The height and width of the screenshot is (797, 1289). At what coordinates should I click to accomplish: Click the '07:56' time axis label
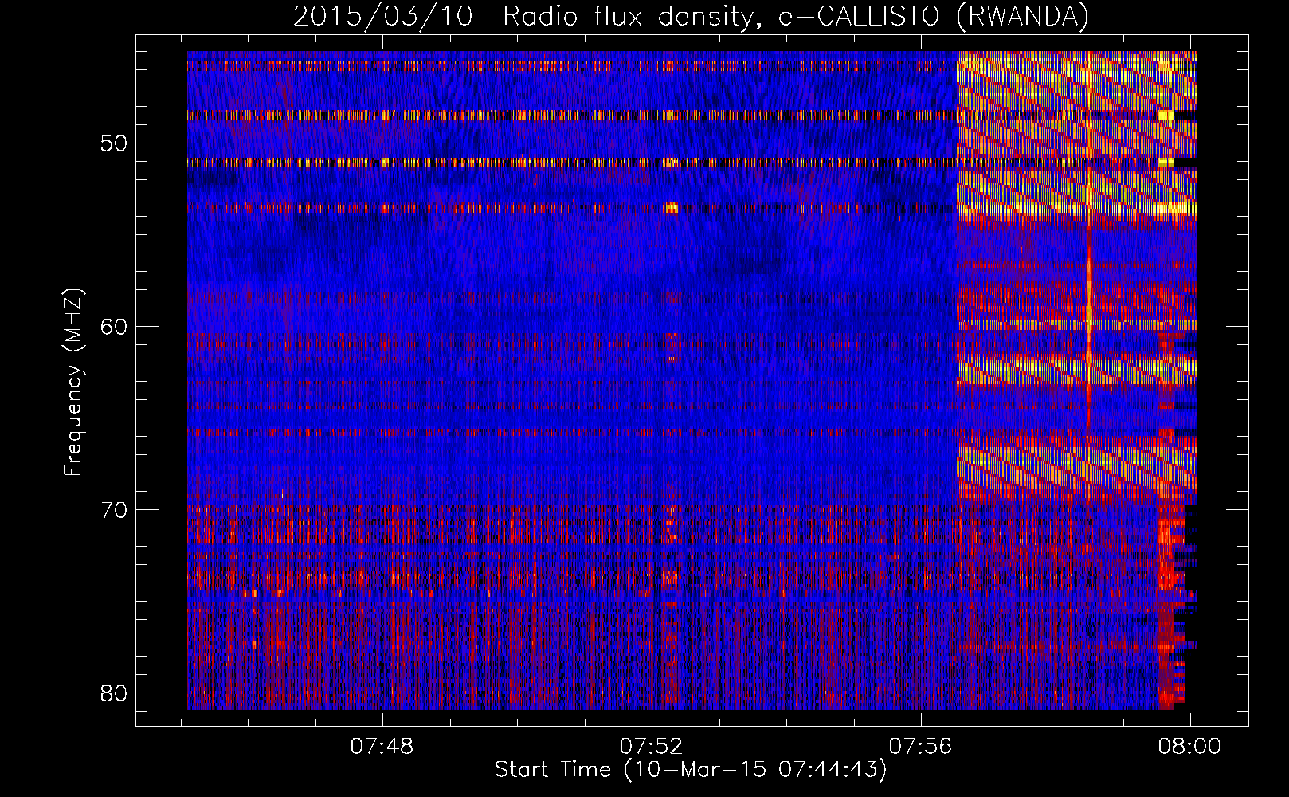(x=921, y=746)
